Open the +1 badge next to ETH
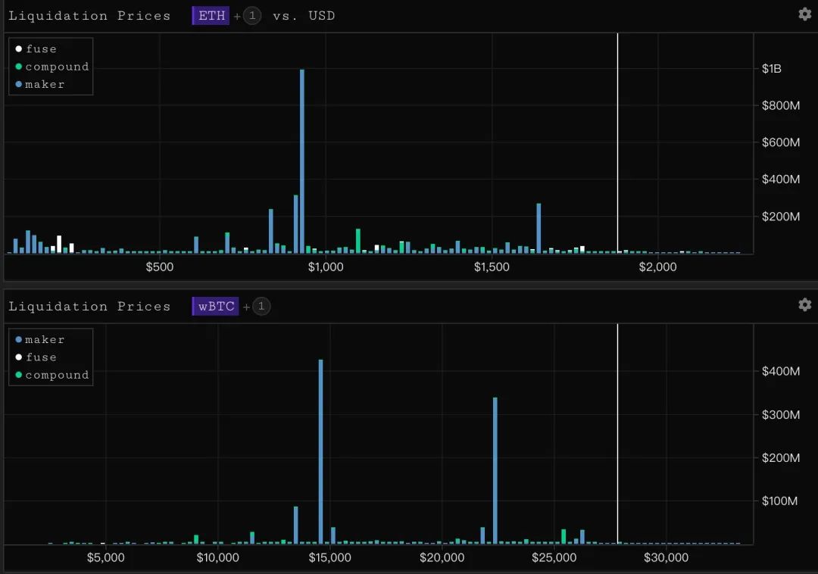Viewport: 818px width, 574px height. click(x=252, y=16)
